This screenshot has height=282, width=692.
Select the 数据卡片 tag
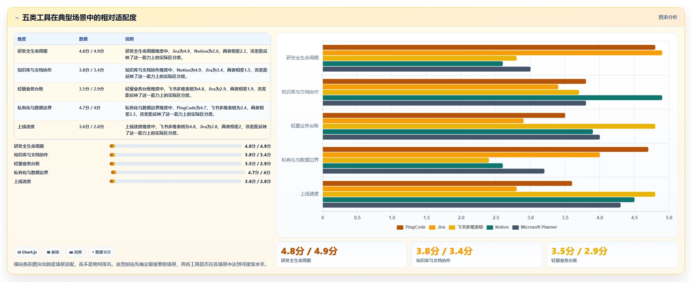(101, 252)
